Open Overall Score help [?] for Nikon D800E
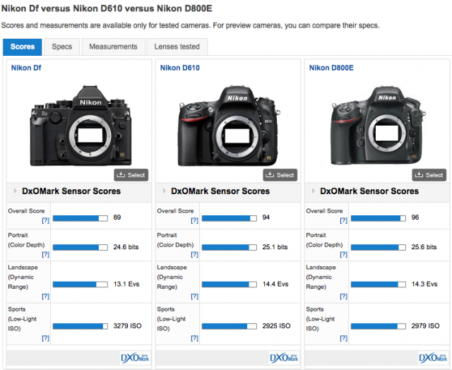The height and width of the screenshot is (370, 452). [344, 220]
